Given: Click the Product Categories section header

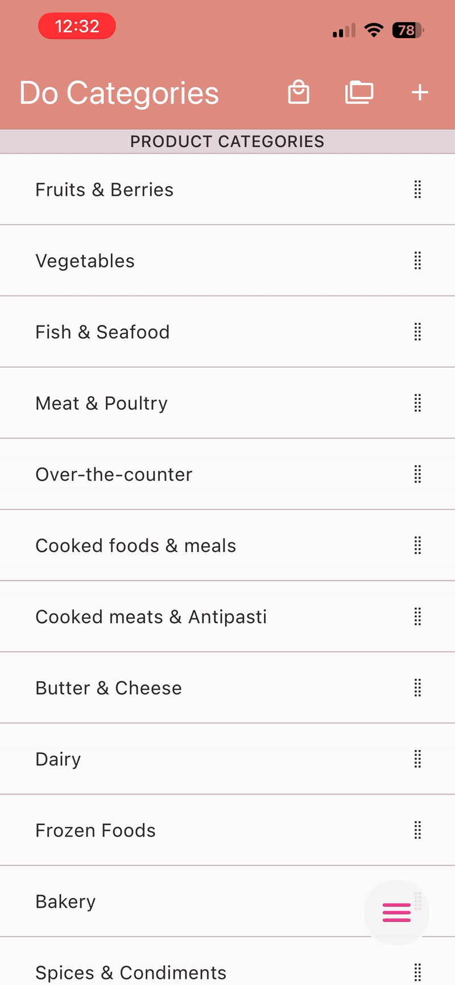Looking at the screenshot, I should point(227,142).
